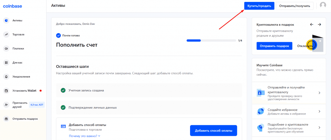Image resolution: width=331 pixels, height=140 pixels.
Task: Click the Отправить/получить button
Action: [x=295, y=6]
